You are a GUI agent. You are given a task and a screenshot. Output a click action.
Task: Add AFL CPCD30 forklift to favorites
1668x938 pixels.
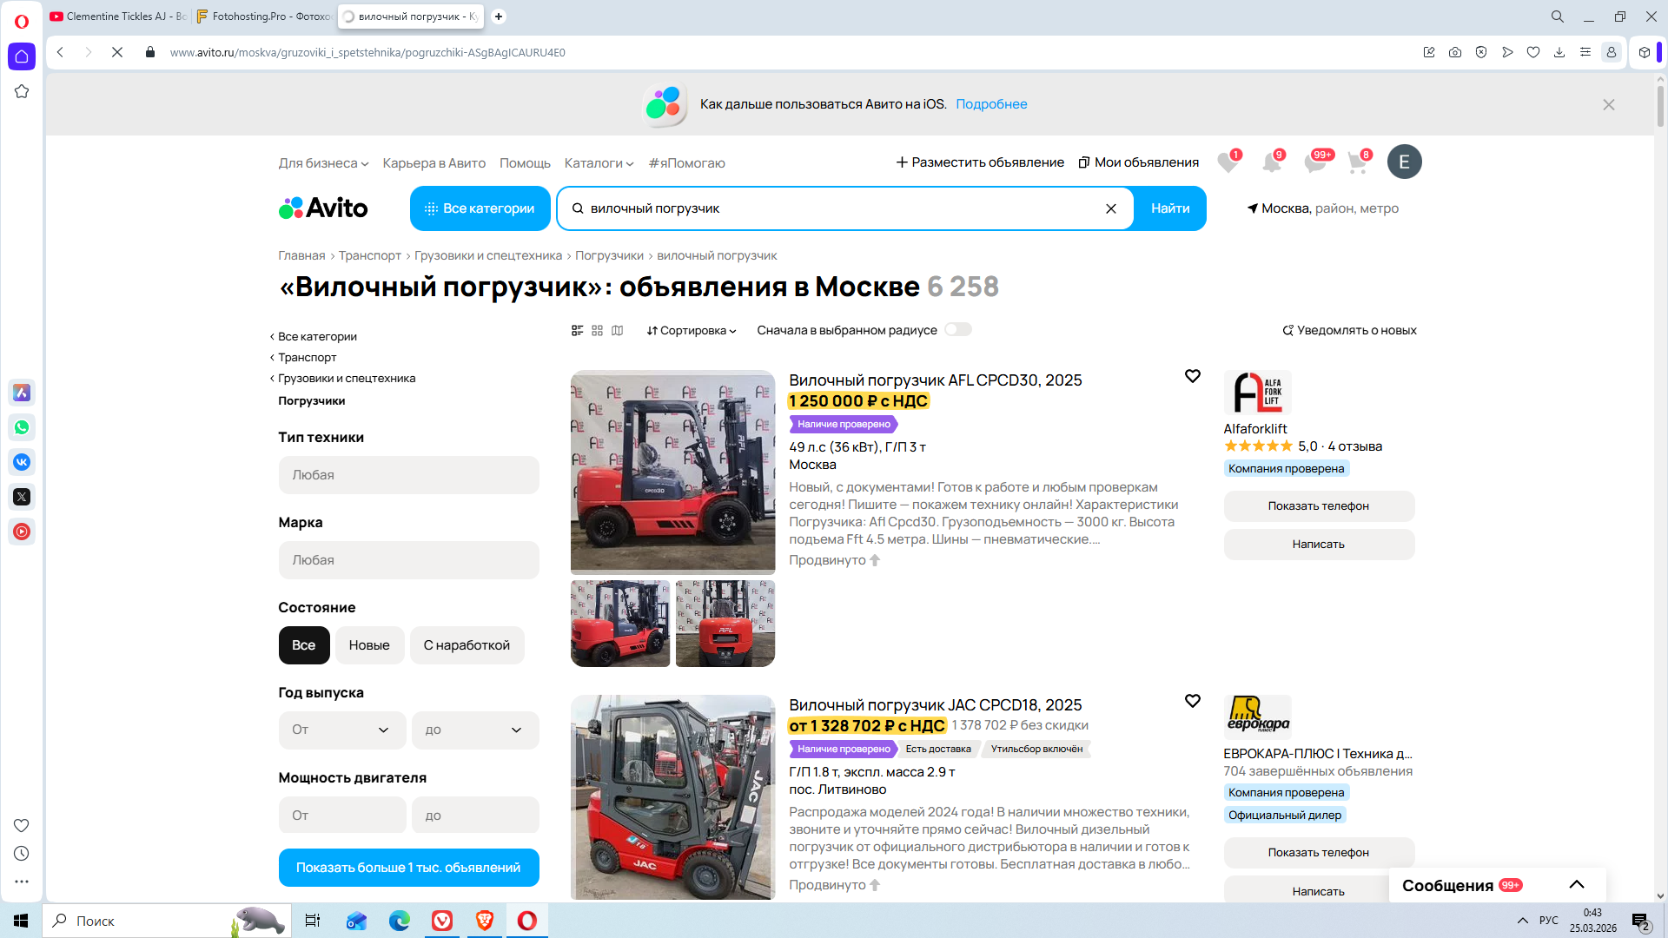tap(1192, 376)
